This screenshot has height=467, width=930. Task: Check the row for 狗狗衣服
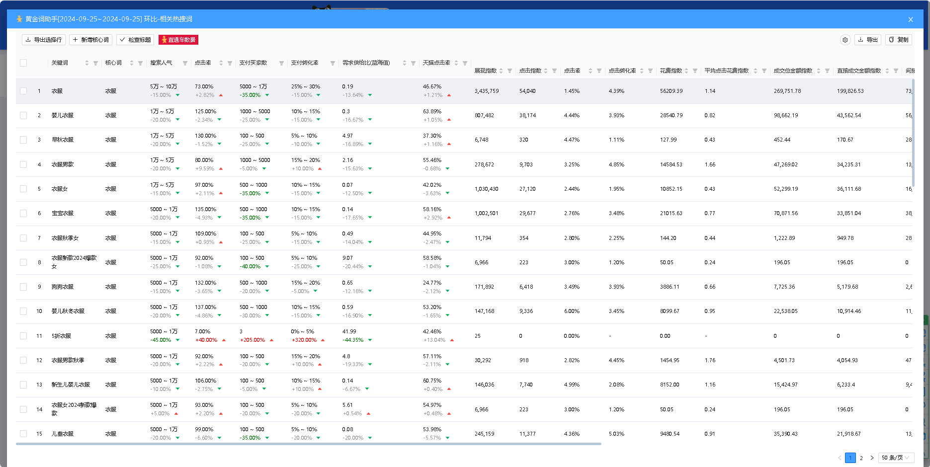tap(23, 287)
